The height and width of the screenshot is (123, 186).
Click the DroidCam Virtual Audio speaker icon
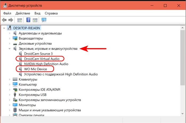[x=20, y=59]
